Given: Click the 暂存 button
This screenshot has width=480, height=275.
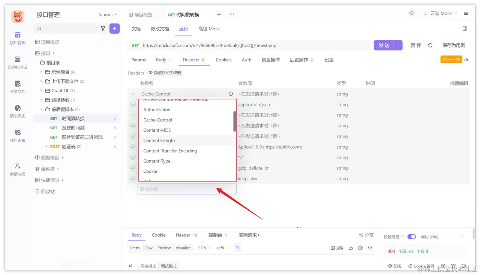Looking at the screenshot, I should point(415,45).
